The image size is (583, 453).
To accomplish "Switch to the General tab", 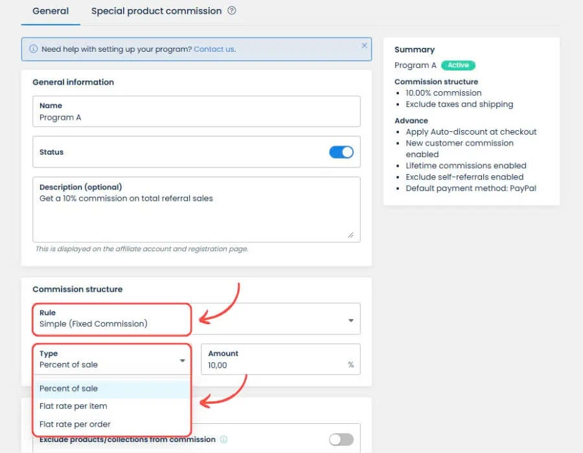I will (x=51, y=11).
